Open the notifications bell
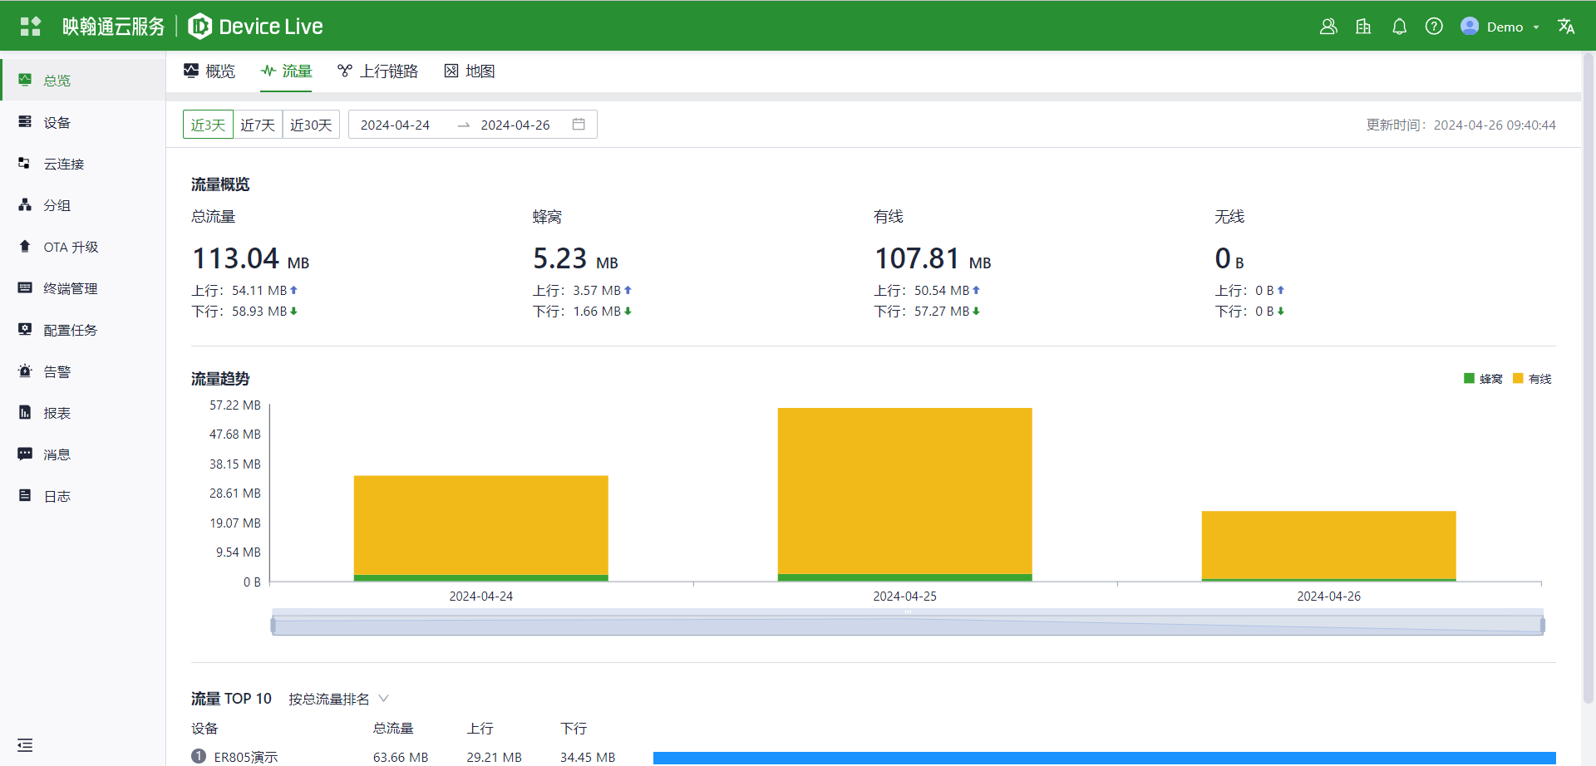The image size is (1596, 766). pyautogui.click(x=1399, y=27)
